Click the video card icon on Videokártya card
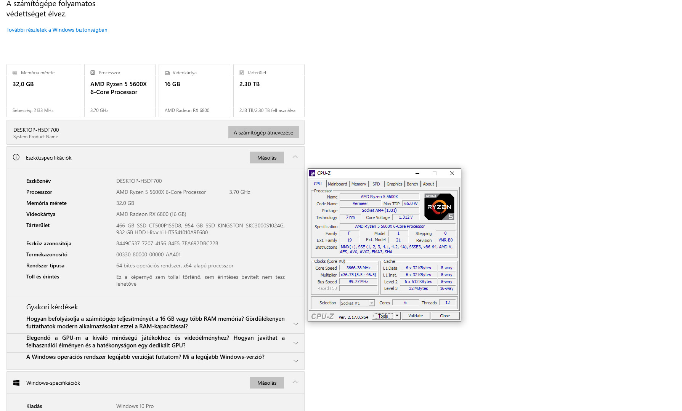This screenshot has height=411, width=682. [167, 73]
